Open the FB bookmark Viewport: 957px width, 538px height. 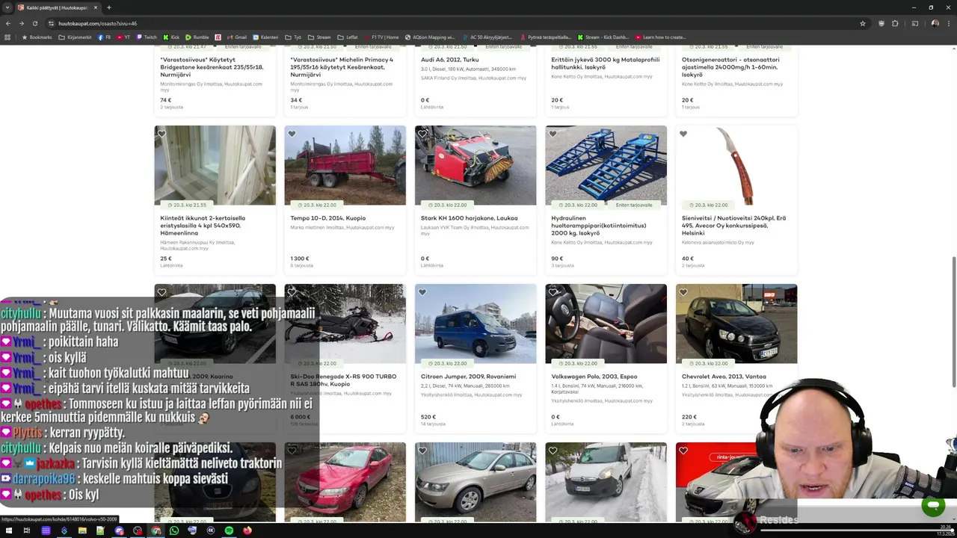pyautogui.click(x=104, y=37)
